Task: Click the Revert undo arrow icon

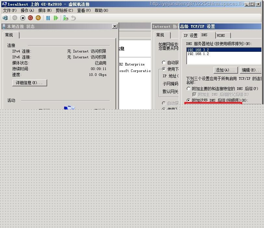Action: (x=73, y=18)
